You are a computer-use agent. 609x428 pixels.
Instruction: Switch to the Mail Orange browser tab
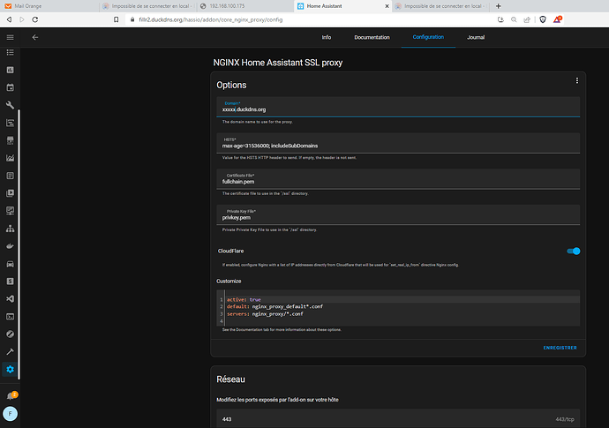pyautogui.click(x=49, y=6)
